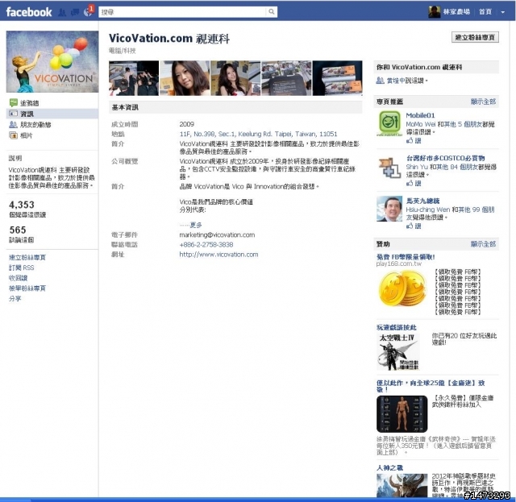The width and height of the screenshot is (516, 502).
Task: Open third photo thumbnail in strip
Action: click(x=235, y=78)
